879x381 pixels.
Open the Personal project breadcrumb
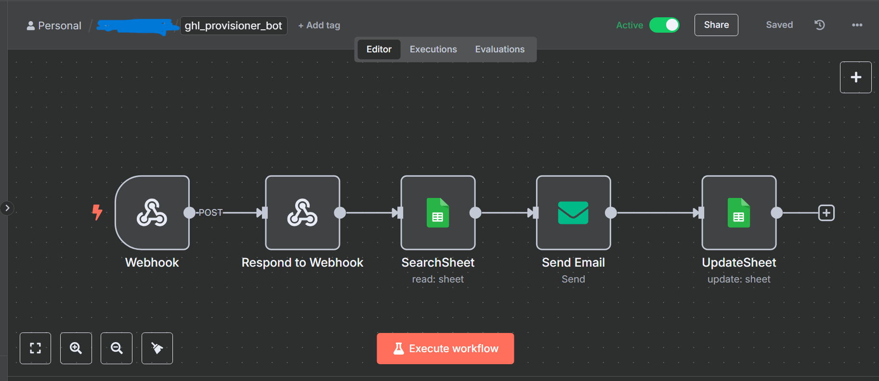point(54,25)
